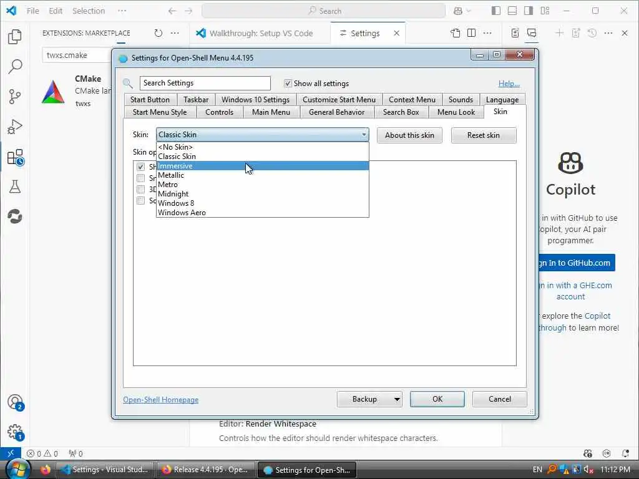Split the editor to the right
The image size is (639, 479).
click(x=472, y=33)
